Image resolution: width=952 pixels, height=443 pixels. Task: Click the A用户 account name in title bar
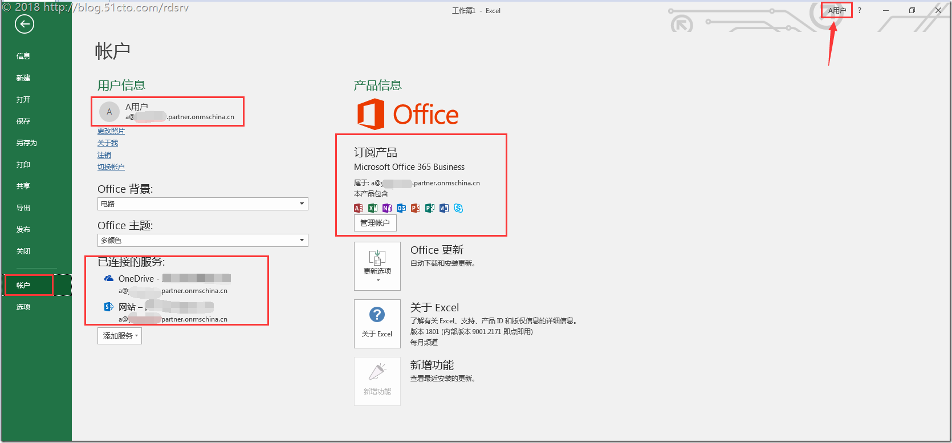[837, 10]
